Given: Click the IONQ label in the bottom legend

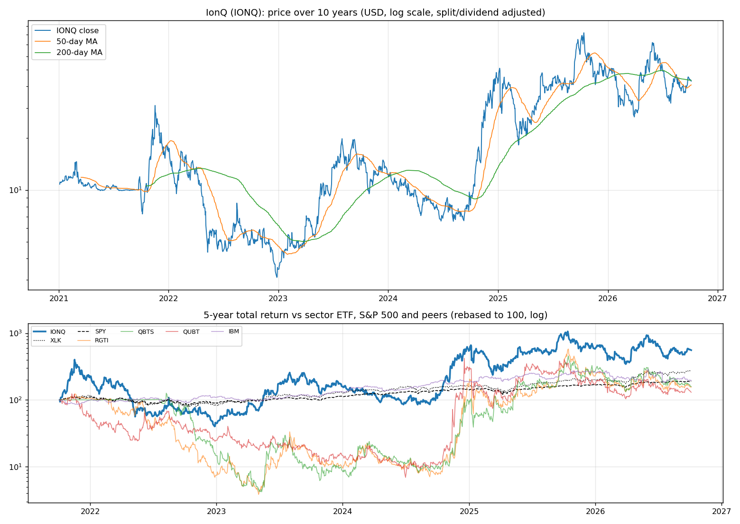Looking at the screenshot, I should pos(58,332).
